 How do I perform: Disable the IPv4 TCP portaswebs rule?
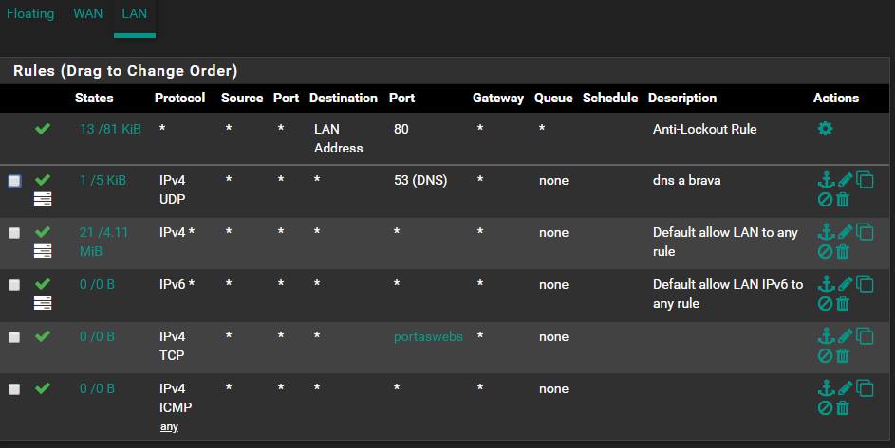(x=825, y=356)
